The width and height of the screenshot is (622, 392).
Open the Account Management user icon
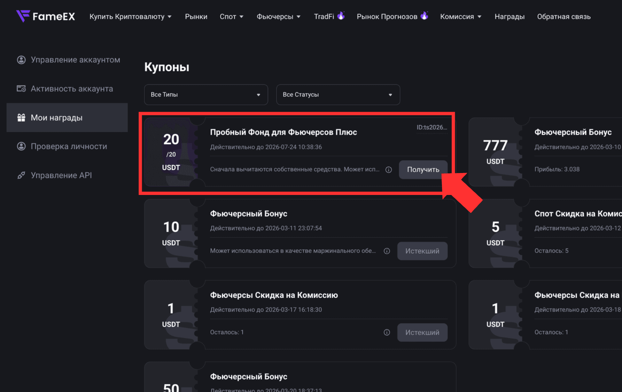click(x=21, y=60)
